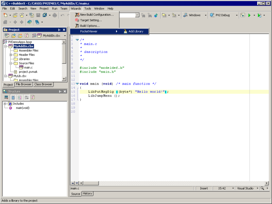This screenshot has height=204, width=272.
Task: Click the Refresh icon in Project pane toolbar
Action: pos(27,36)
